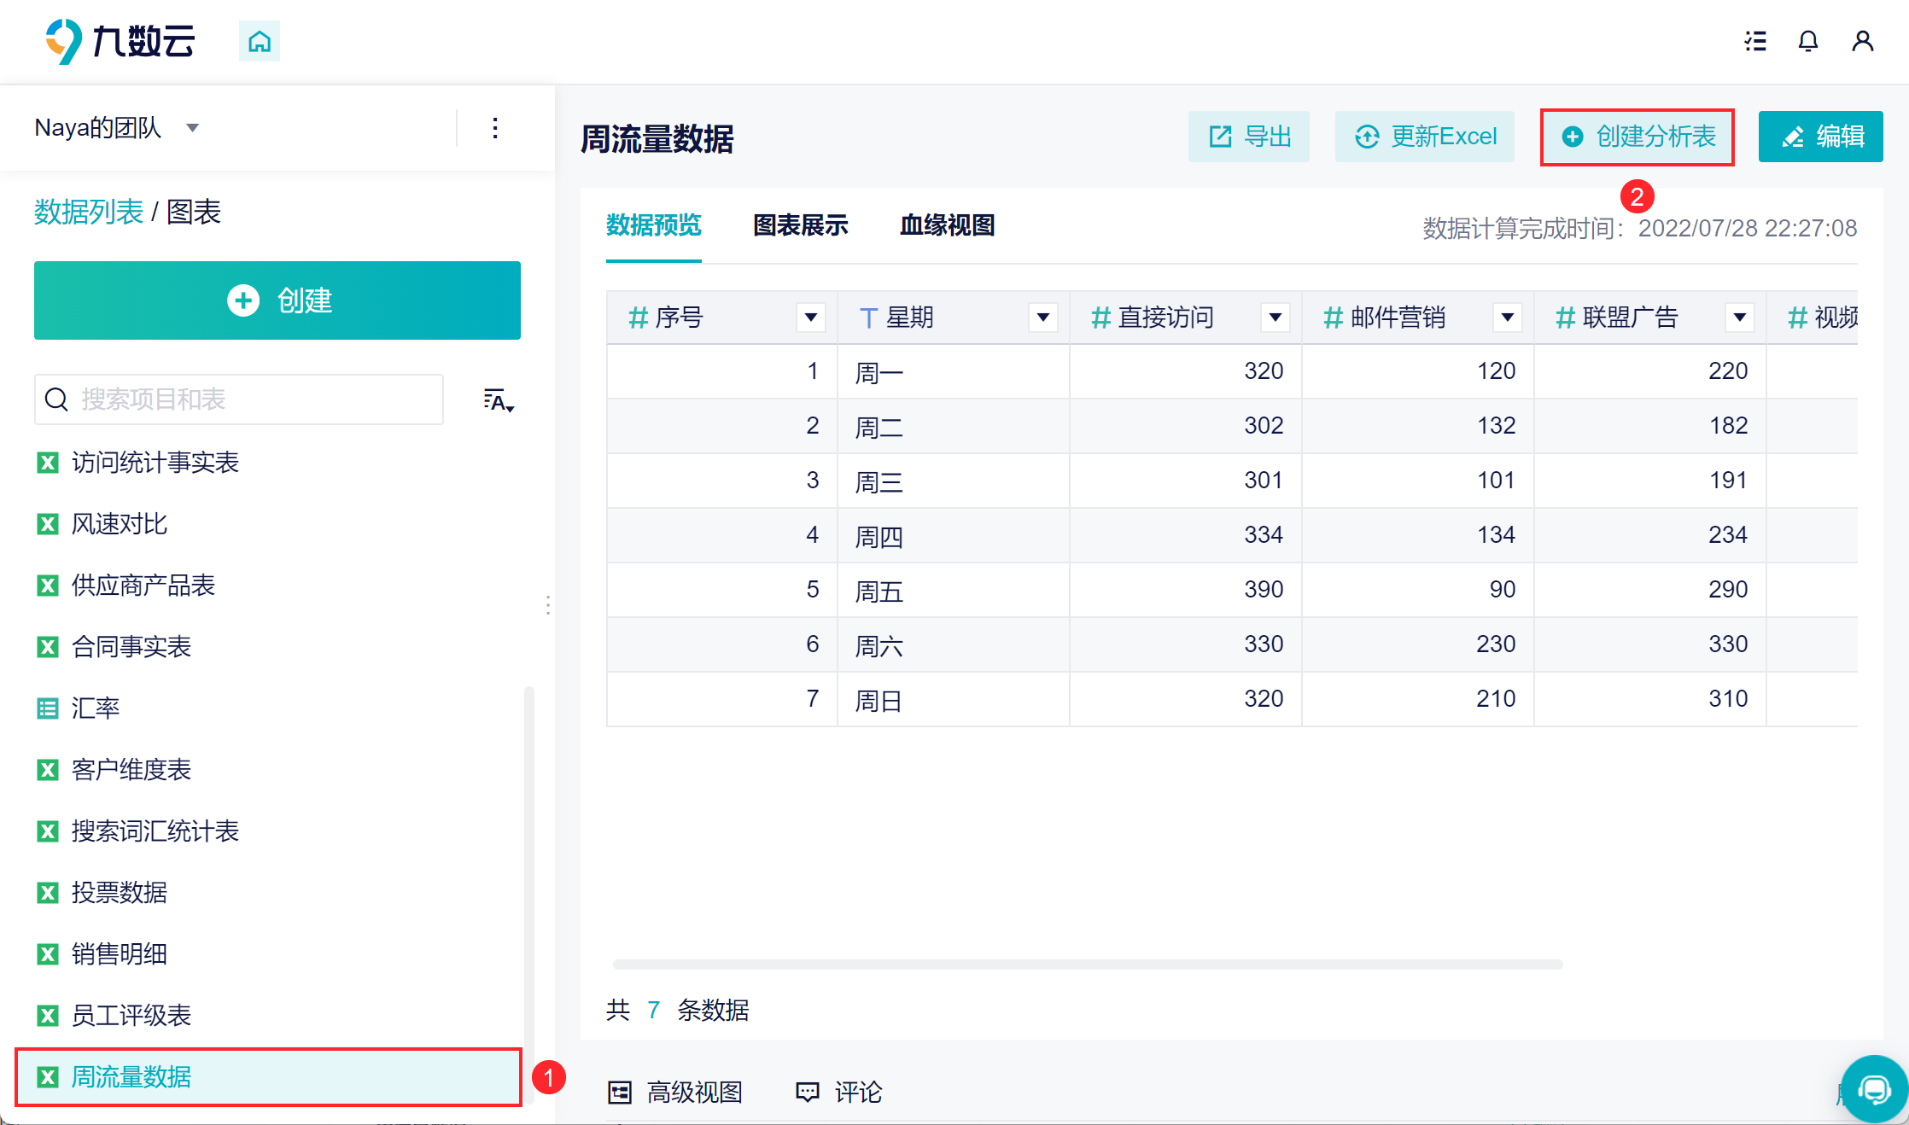Click the sort order icon beside search
The height and width of the screenshot is (1125, 1909).
point(498,399)
